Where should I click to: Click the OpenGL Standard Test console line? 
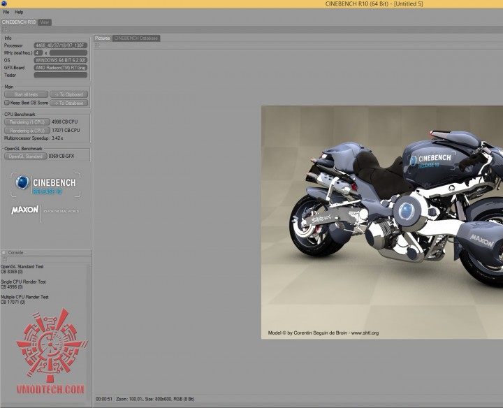coord(22,267)
